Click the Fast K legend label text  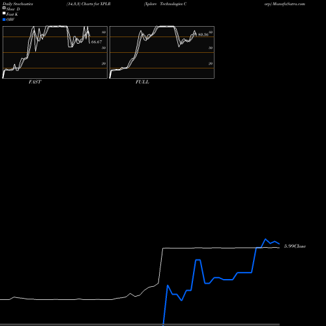pyautogui.click(x=12, y=14)
